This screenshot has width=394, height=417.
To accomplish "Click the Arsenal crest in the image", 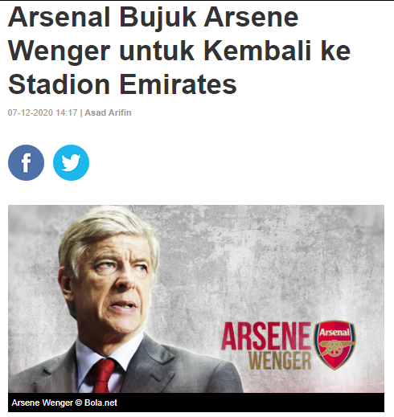I will tap(334, 345).
